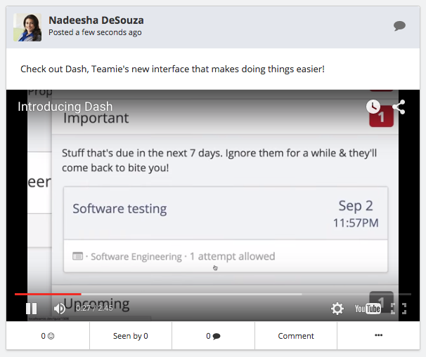Click the post text about Dash

pyautogui.click(x=172, y=69)
